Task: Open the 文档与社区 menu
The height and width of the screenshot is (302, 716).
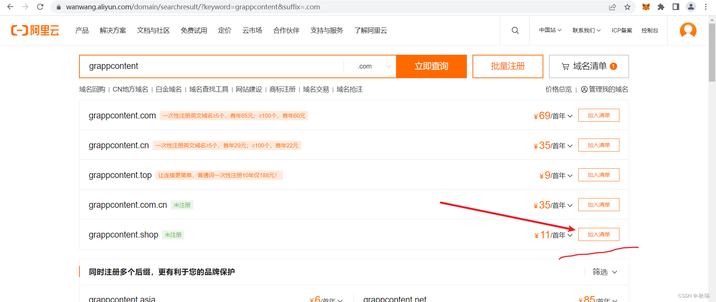Action: 153,31
